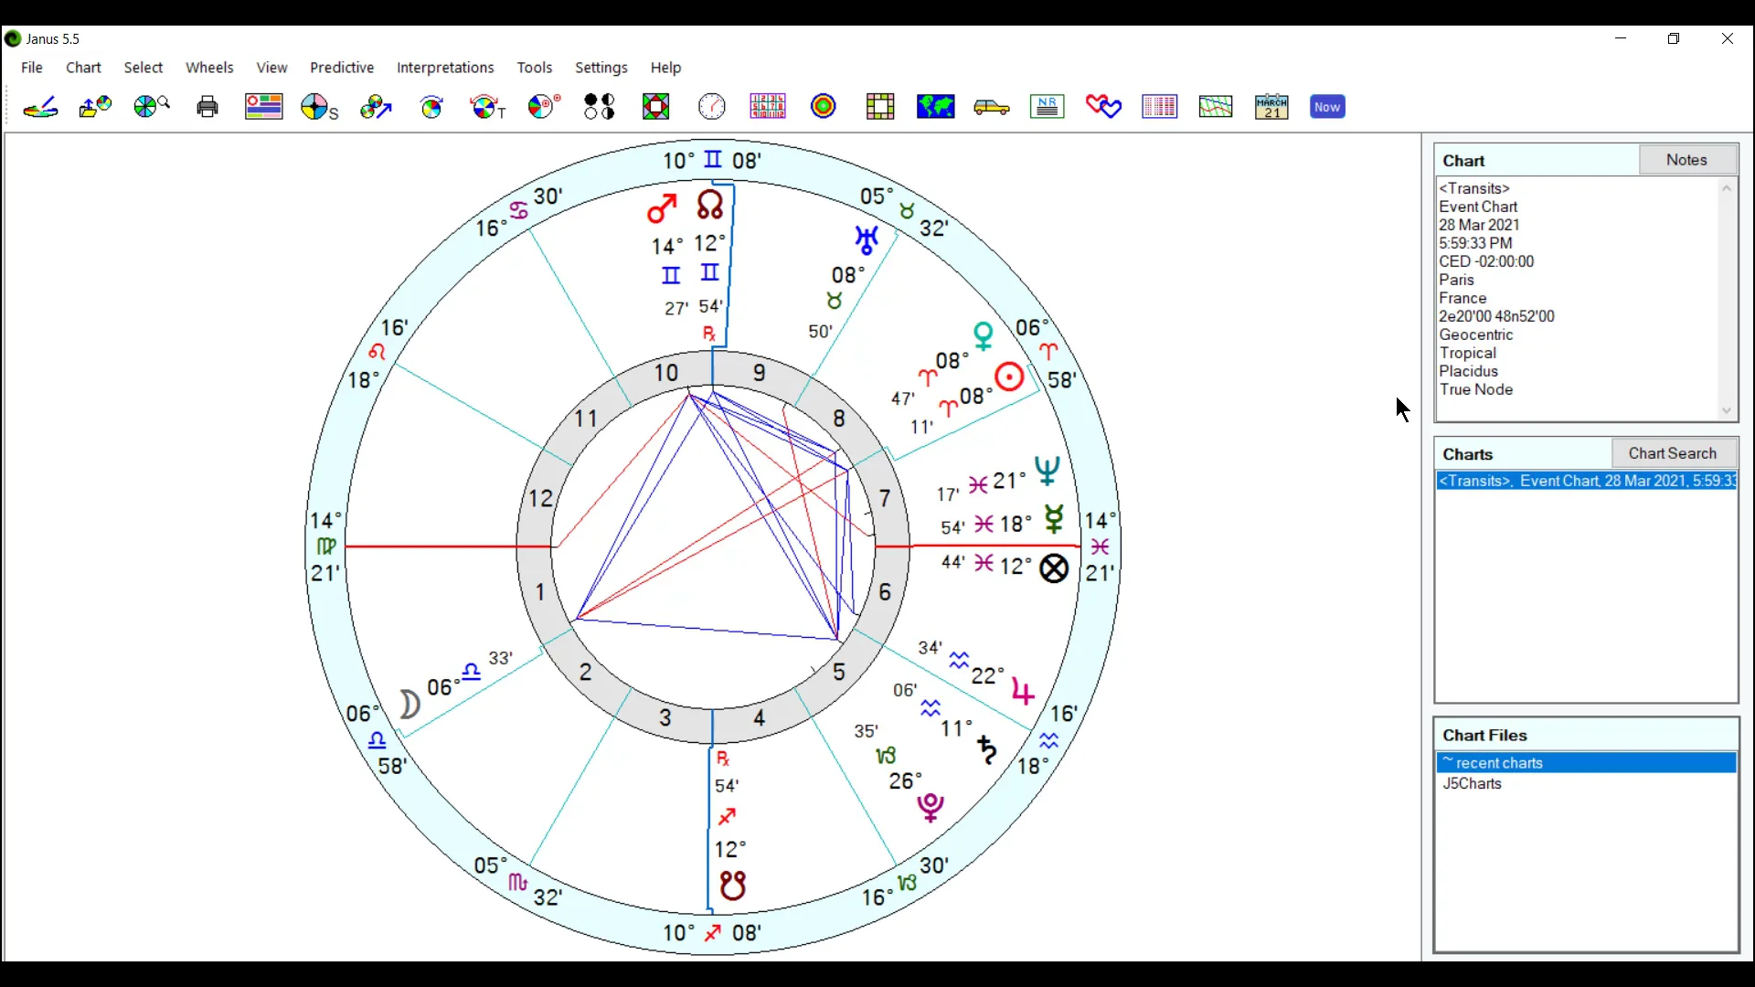Image resolution: width=1755 pixels, height=987 pixels.
Task: Open the Wheels menu
Action: coord(208,68)
